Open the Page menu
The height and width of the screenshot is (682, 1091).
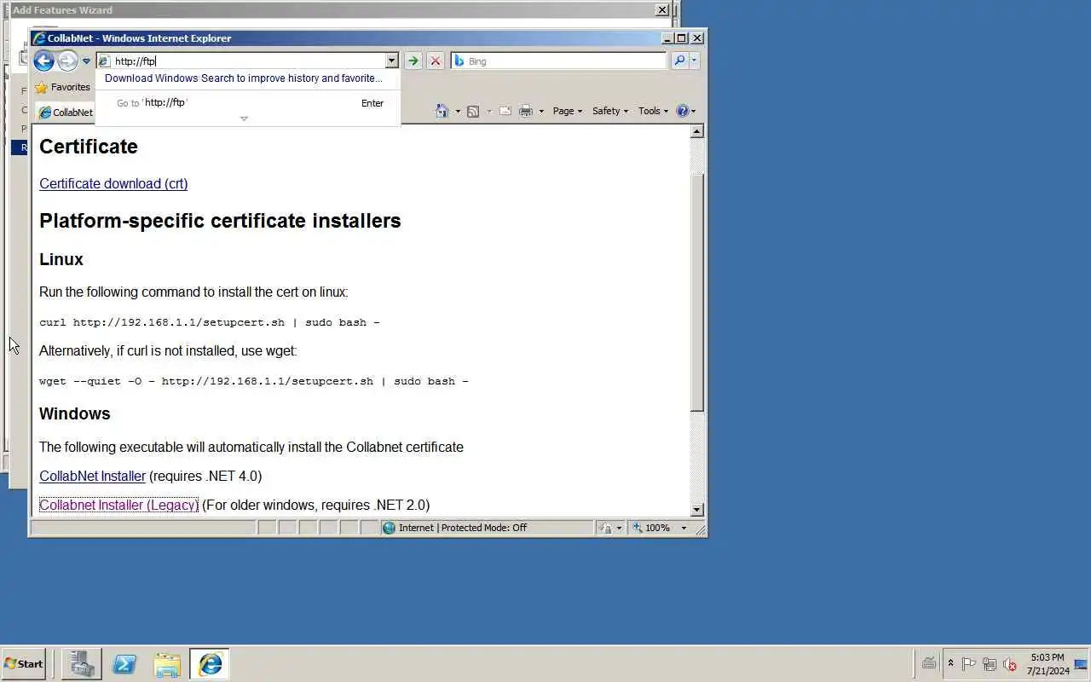point(568,111)
